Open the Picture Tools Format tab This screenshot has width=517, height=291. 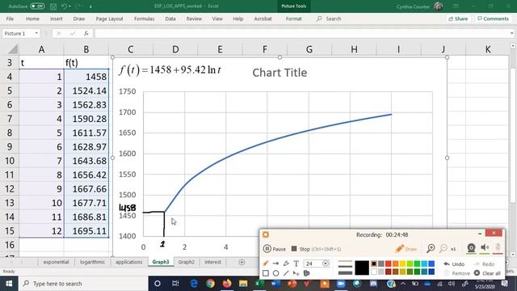[293, 19]
